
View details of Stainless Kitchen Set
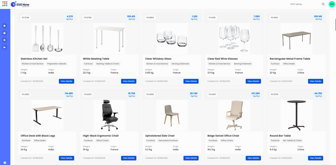[x=66, y=81]
